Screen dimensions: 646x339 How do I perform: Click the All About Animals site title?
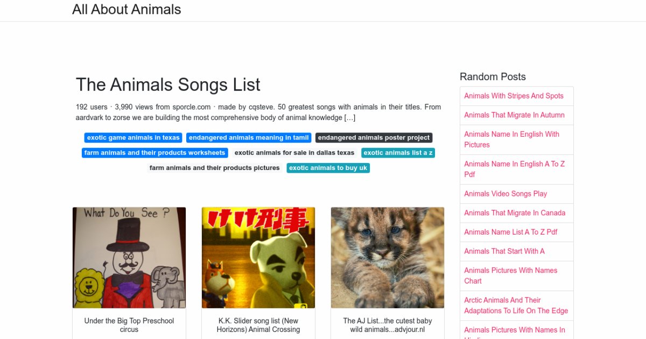127,10
